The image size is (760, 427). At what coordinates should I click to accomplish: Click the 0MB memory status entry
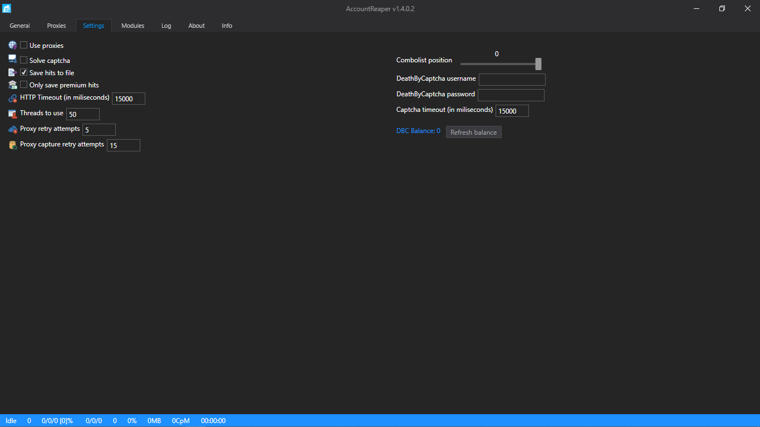tap(154, 421)
